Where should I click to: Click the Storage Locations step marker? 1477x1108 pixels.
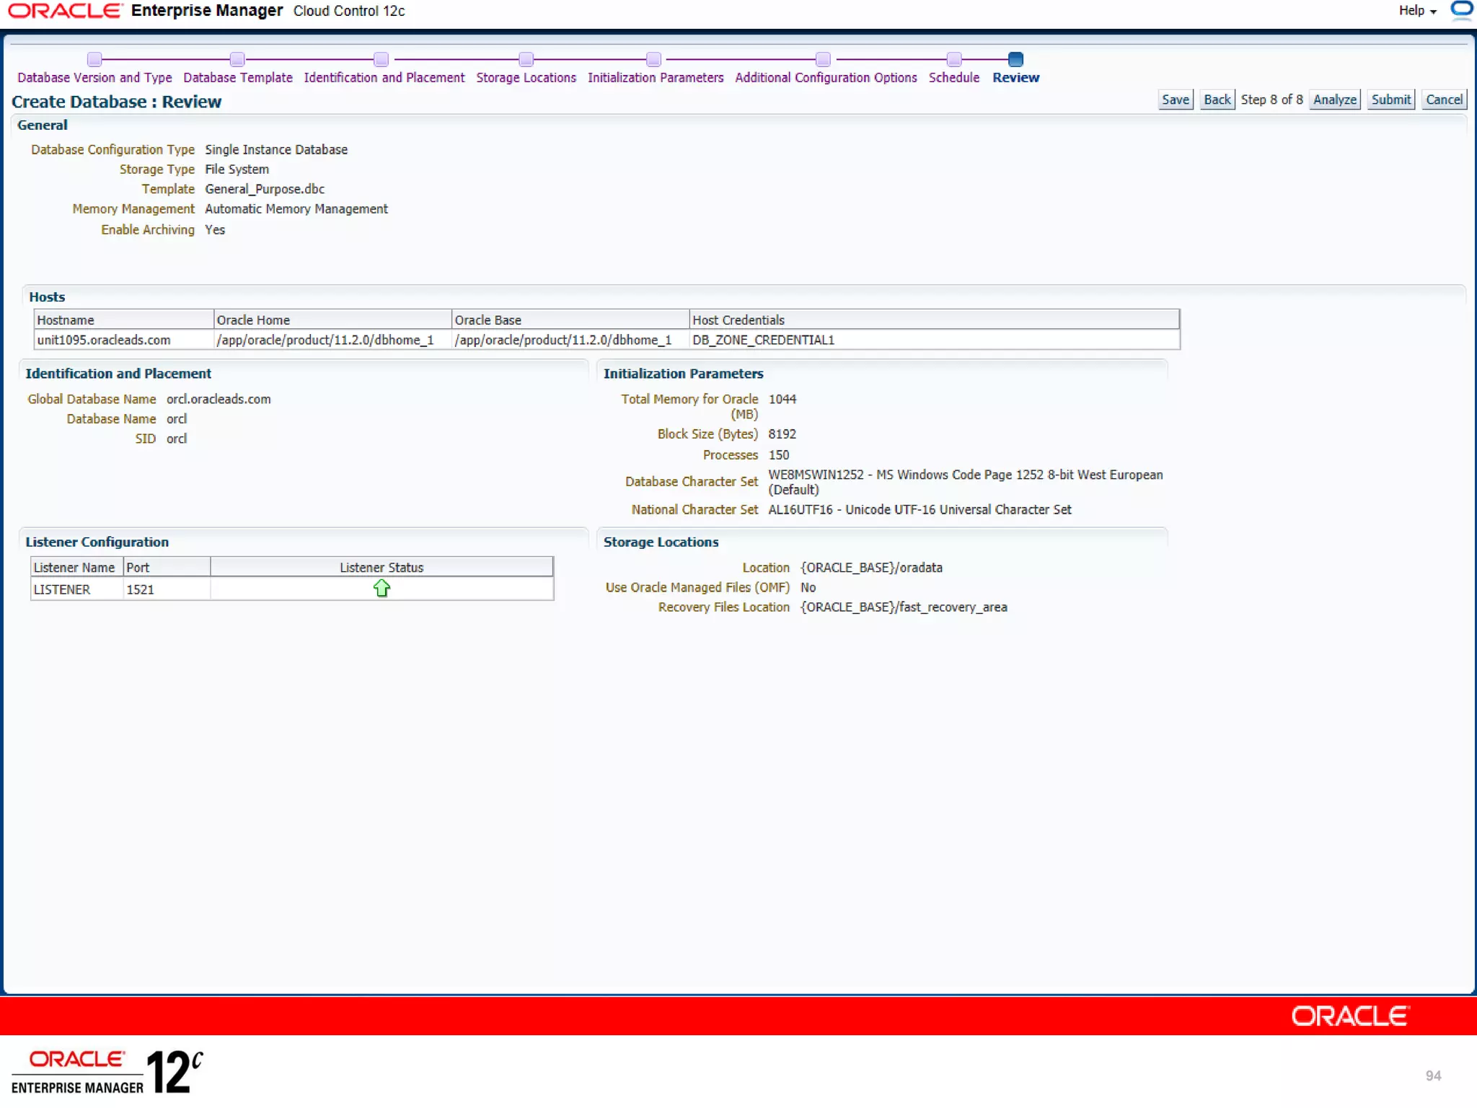[526, 59]
